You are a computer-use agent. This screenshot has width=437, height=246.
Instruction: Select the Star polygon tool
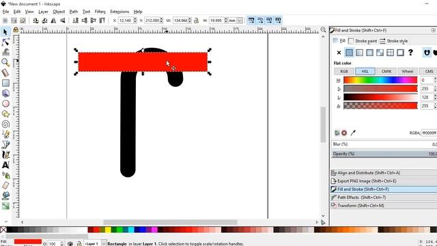[5, 114]
